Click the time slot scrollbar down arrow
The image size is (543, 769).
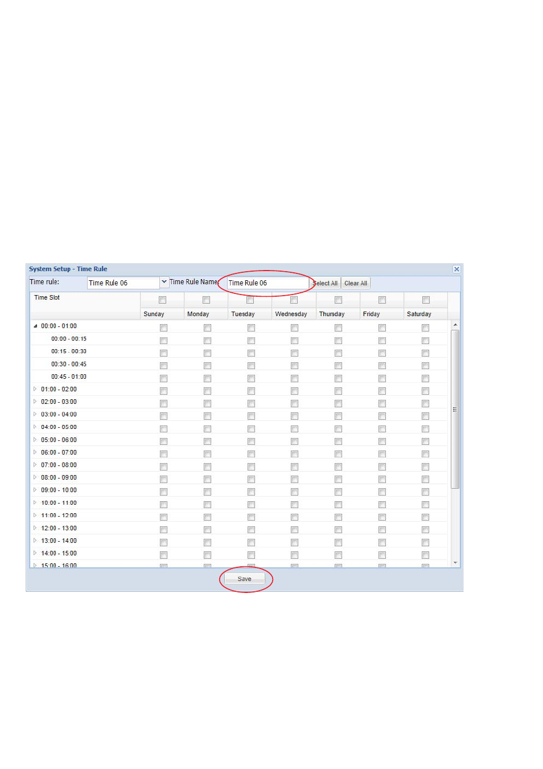[455, 563]
